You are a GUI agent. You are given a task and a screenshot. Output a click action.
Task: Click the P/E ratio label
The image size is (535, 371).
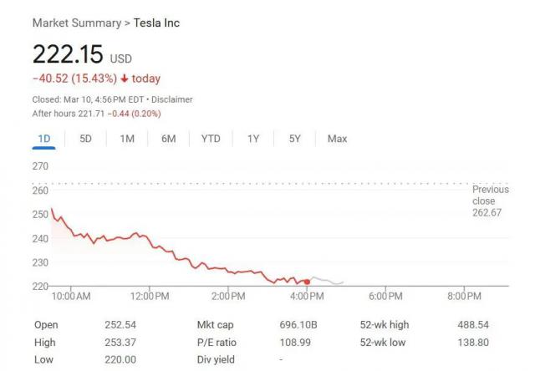tap(215, 342)
